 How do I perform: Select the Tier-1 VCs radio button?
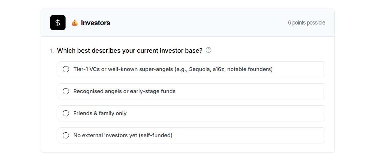pos(66,69)
